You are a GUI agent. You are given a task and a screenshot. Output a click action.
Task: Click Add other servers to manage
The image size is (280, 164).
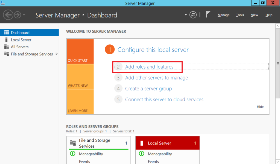[156, 78]
